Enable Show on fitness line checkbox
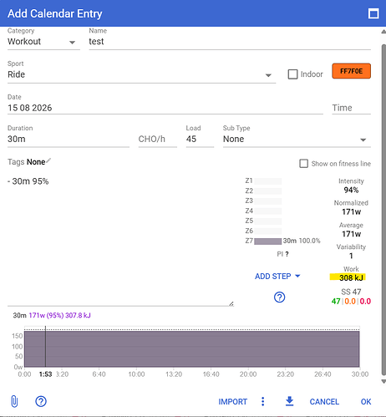The image size is (386, 417). pos(303,164)
